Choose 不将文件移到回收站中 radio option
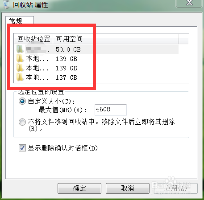 tap(22, 122)
